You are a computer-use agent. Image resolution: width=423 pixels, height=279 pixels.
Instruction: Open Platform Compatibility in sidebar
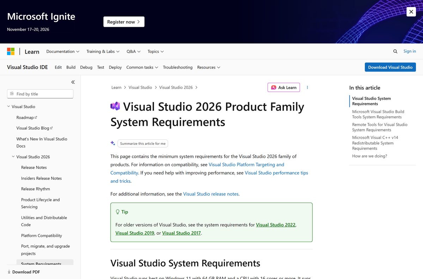tap(42, 235)
